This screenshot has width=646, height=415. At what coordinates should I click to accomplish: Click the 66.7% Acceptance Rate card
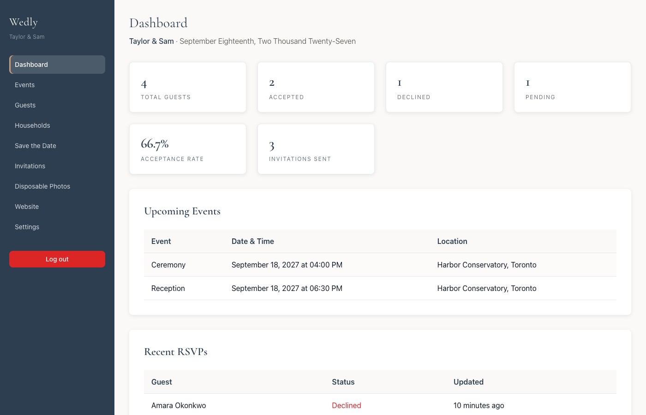[x=188, y=149]
